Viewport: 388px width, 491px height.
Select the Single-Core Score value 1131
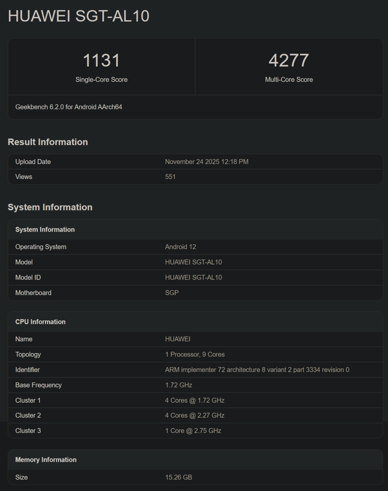click(102, 60)
